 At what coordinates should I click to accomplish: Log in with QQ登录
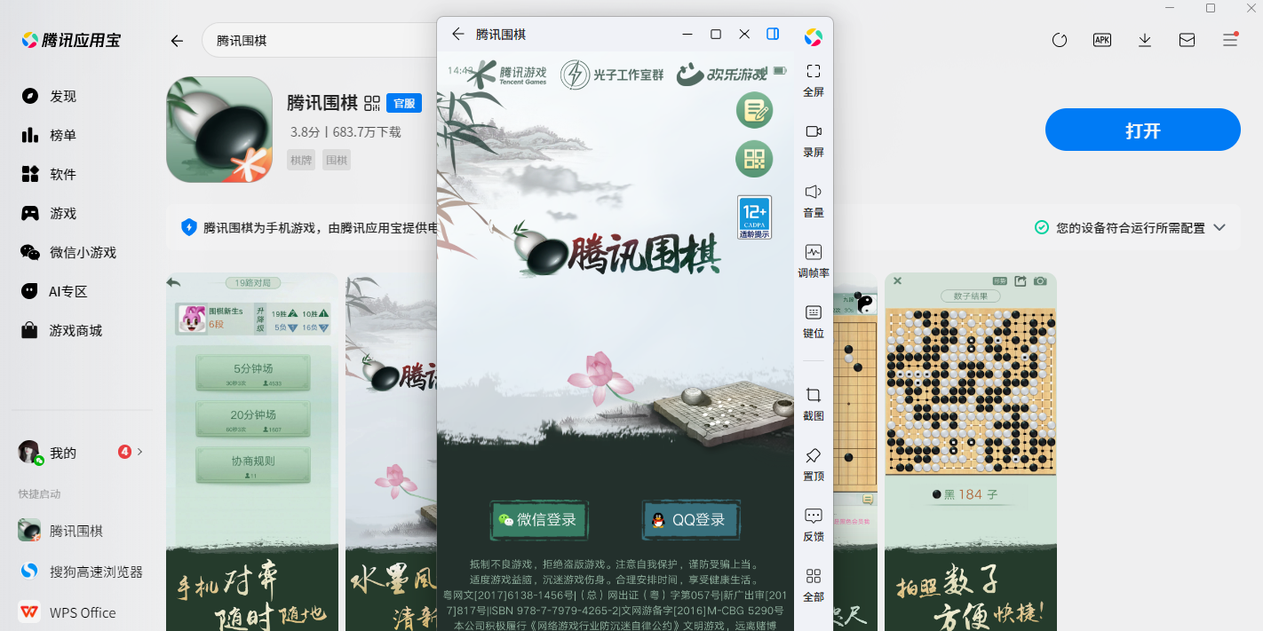[690, 520]
